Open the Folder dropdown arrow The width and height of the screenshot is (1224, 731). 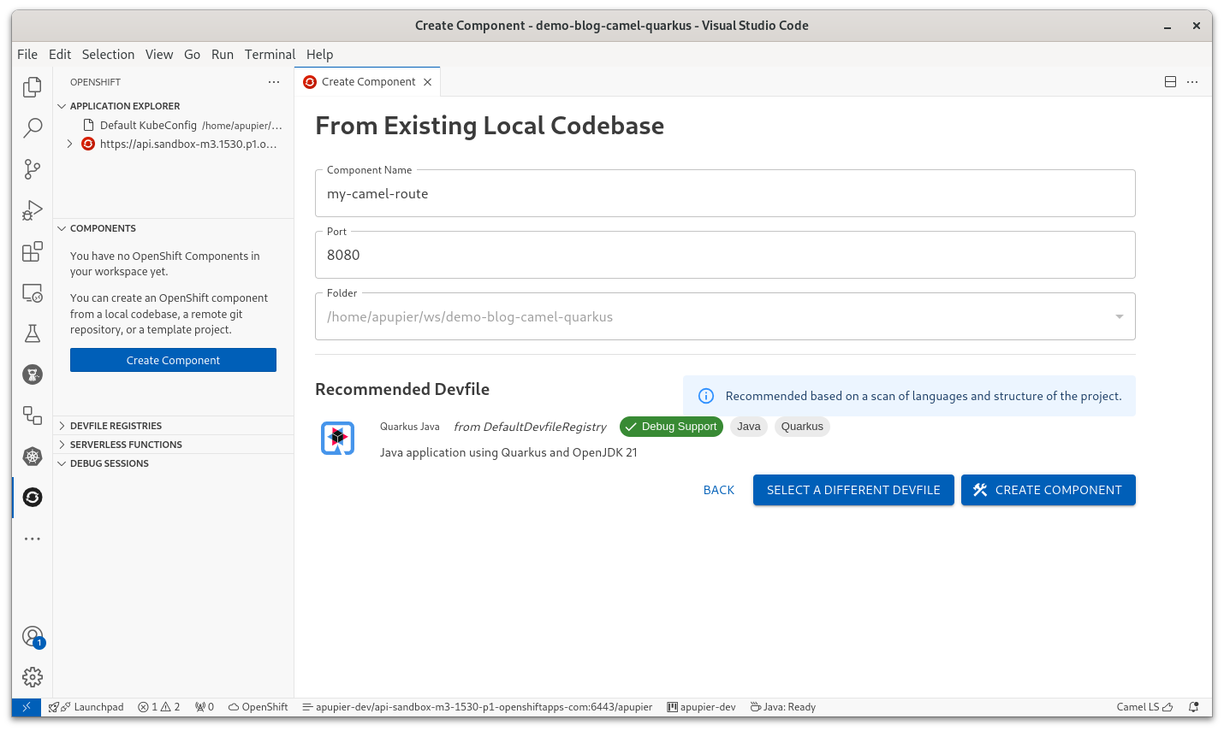(x=1119, y=317)
